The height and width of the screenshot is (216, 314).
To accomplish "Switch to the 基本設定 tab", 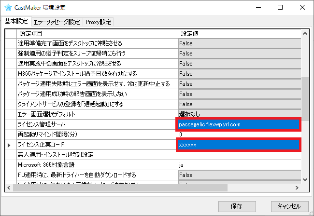I will pyautogui.click(x=16, y=21).
